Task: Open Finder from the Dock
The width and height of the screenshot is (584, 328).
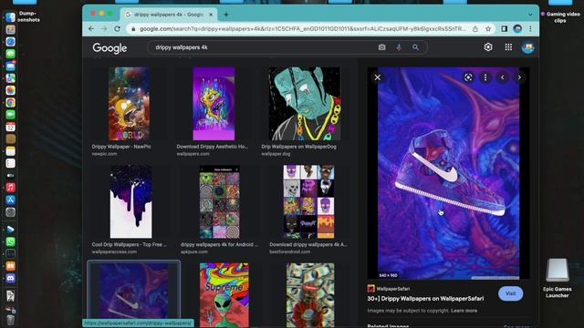Action: point(10,17)
